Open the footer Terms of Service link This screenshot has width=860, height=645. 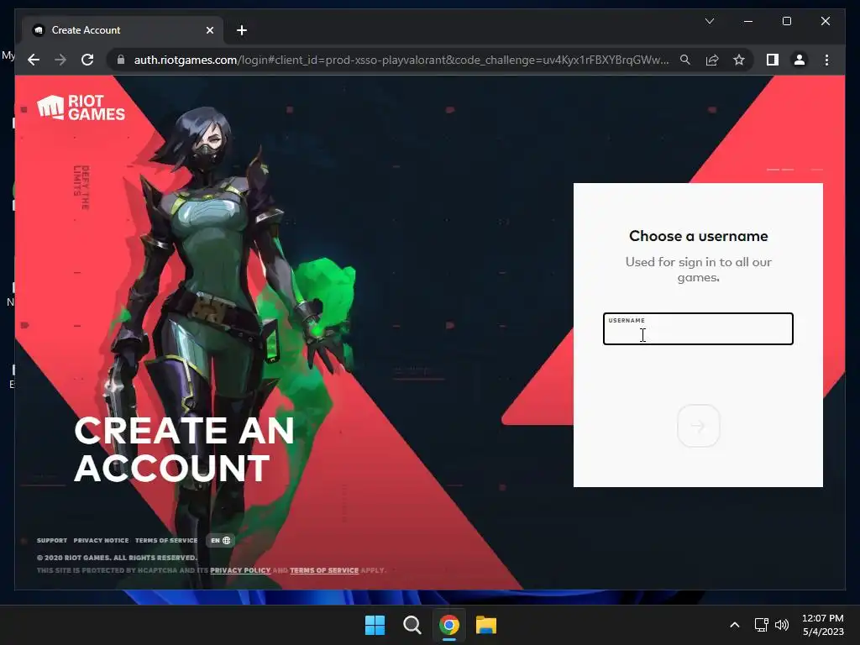166,540
